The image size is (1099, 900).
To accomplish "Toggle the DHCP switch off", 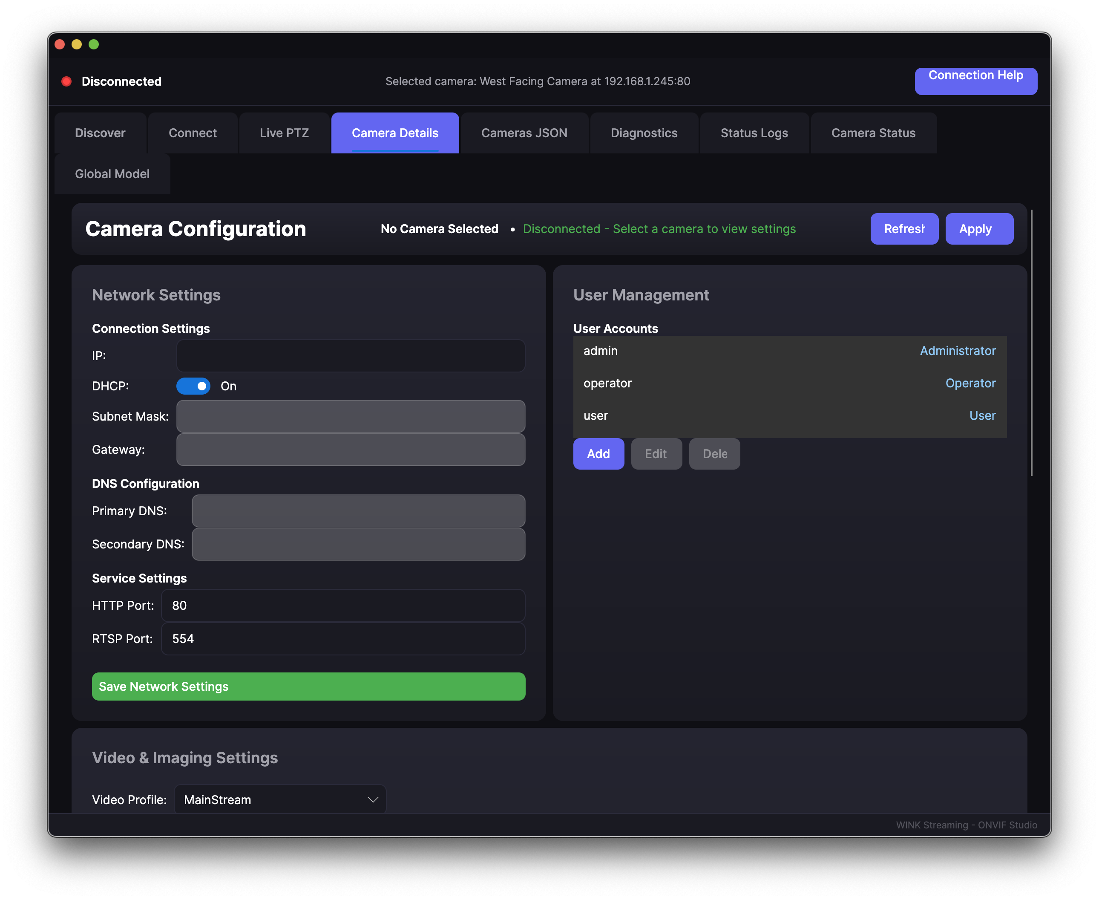I will click(x=193, y=386).
